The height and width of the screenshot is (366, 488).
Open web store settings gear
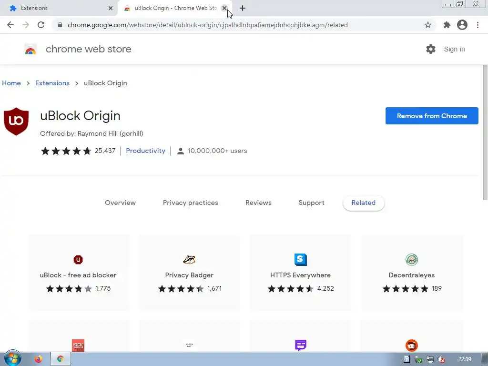431,49
